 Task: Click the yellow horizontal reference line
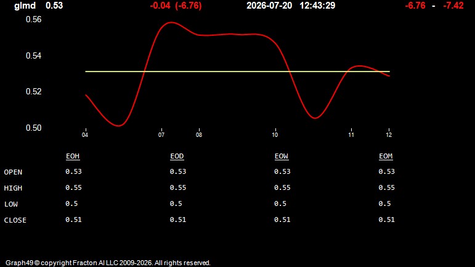pos(238,72)
